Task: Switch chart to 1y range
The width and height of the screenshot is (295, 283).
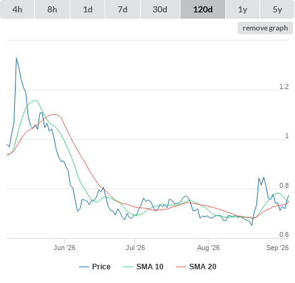Action: [243, 9]
